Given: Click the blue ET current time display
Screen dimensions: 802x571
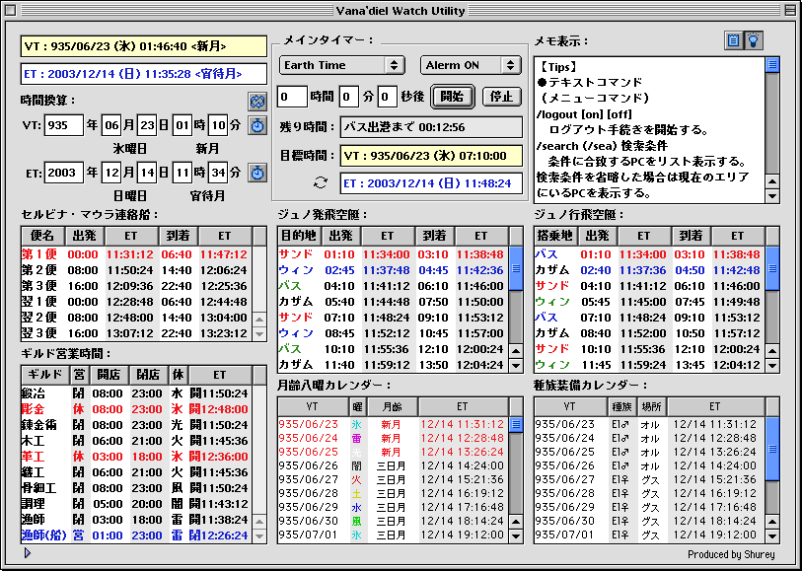Looking at the screenshot, I should point(144,74).
